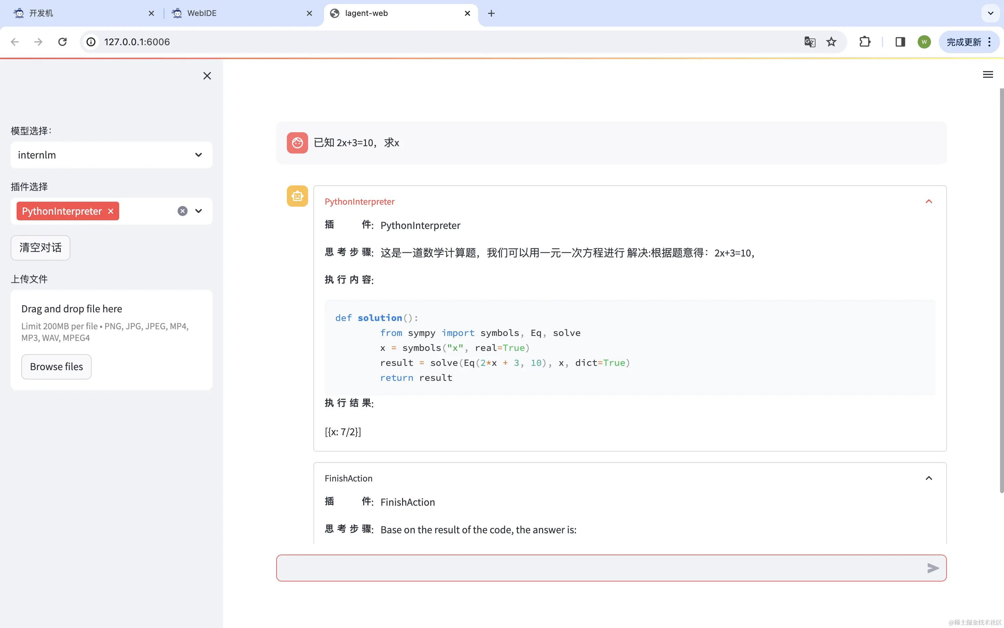Viewport: 1004px width, 628px height.
Task: Expand the plugin selection dropdown arrow
Action: 199,211
